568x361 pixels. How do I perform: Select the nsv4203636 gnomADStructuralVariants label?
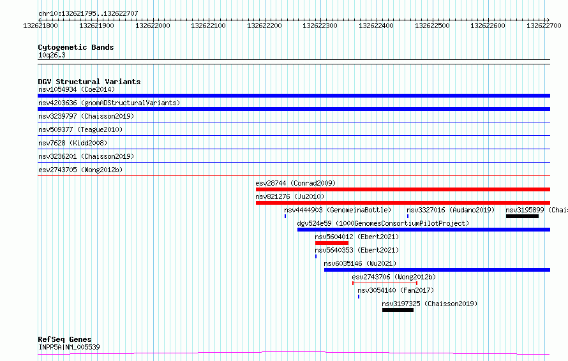pos(109,103)
